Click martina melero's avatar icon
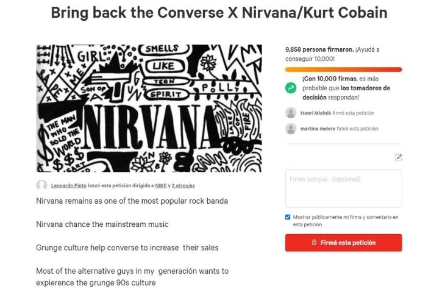The width and height of the screenshot is (445, 297). tap(291, 129)
